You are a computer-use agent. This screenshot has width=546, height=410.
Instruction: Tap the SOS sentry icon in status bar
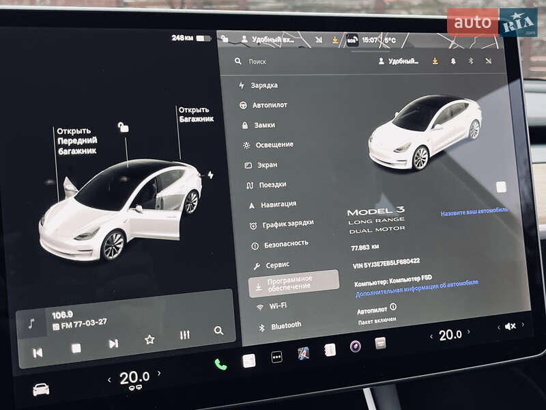tap(352, 41)
